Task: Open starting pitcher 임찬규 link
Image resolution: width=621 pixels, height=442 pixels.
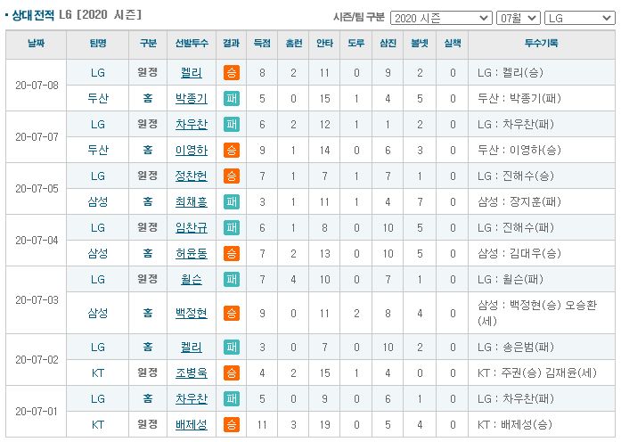Action: pyautogui.click(x=192, y=228)
